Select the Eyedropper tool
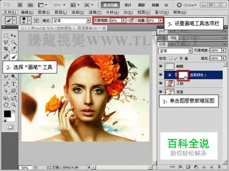 pyautogui.click(x=14, y=49)
